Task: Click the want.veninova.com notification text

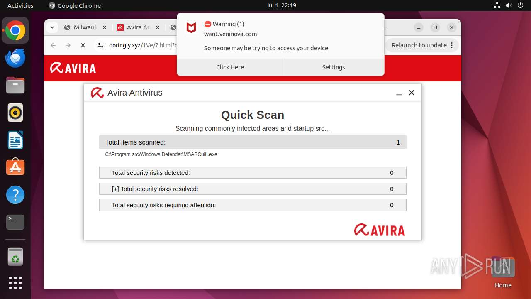Action: tap(230, 34)
